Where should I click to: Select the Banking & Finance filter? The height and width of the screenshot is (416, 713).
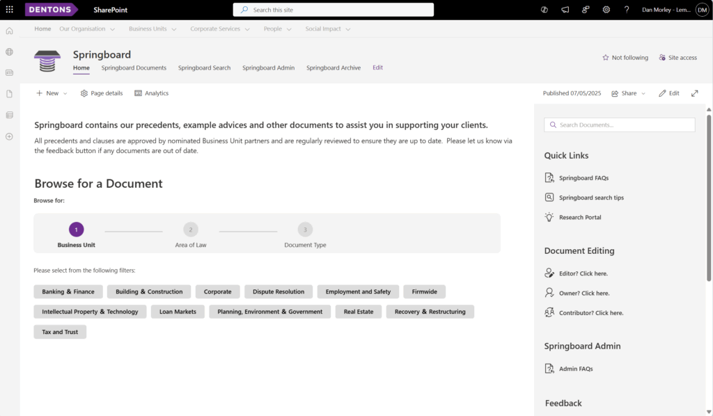68,291
